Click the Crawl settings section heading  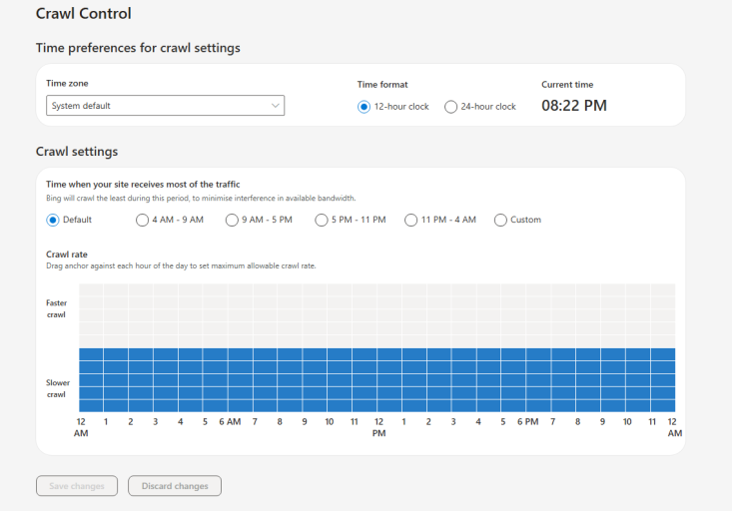click(x=77, y=152)
